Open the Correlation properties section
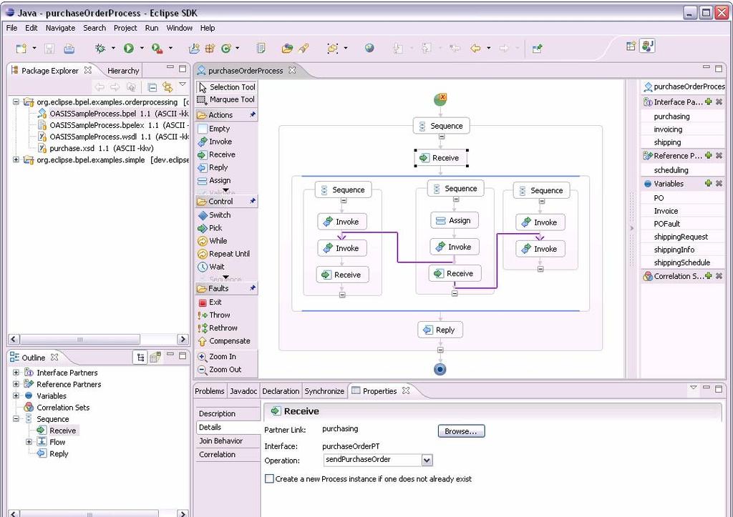This screenshot has height=517, width=733. click(x=228, y=454)
